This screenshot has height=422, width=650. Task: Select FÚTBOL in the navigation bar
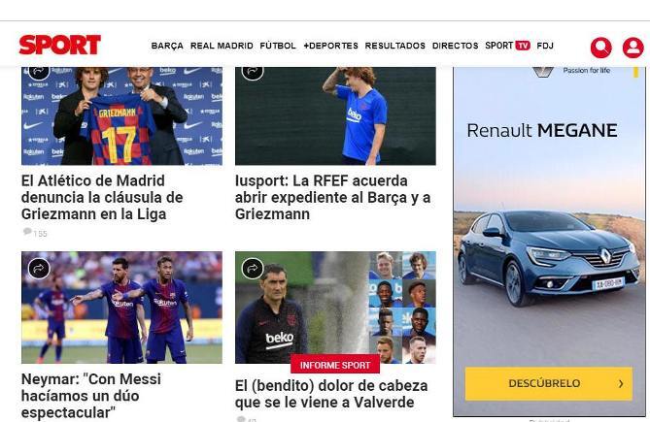pos(278,46)
